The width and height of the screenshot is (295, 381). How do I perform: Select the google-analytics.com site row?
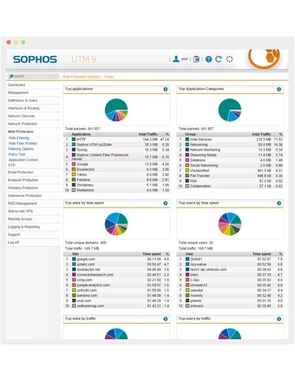(x=117, y=285)
